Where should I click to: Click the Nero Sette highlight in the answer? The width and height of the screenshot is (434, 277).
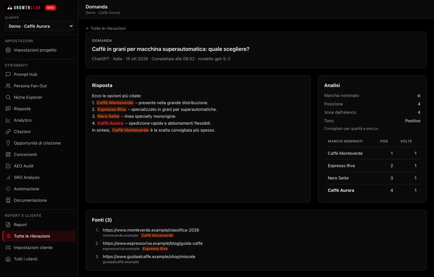108,116
